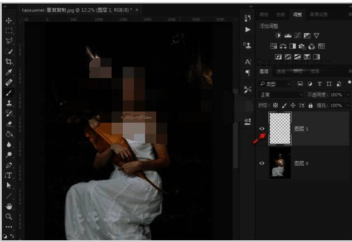Switch to the Zoom tool
The height and width of the screenshot is (242, 352).
click(x=9, y=216)
